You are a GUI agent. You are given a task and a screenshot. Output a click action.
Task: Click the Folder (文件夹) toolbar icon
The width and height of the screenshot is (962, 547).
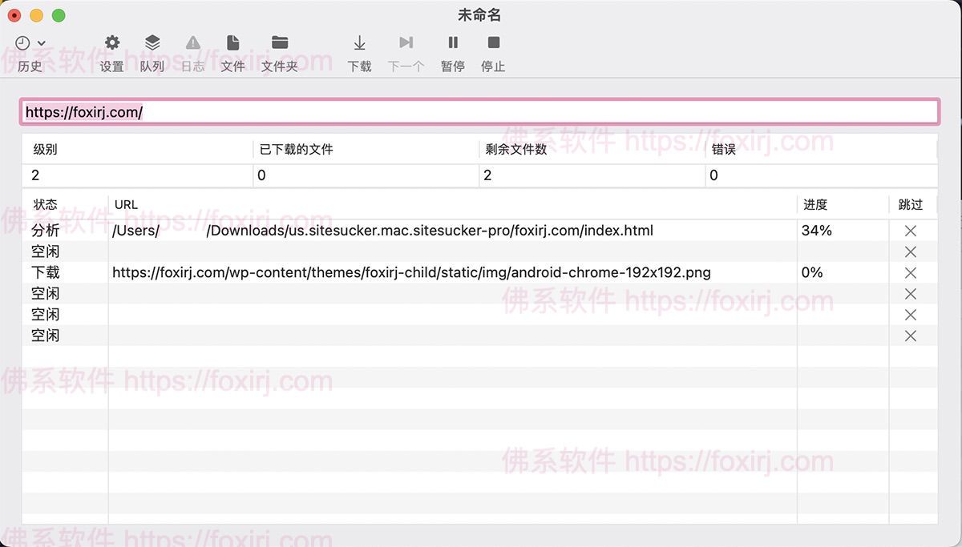pyautogui.click(x=280, y=43)
